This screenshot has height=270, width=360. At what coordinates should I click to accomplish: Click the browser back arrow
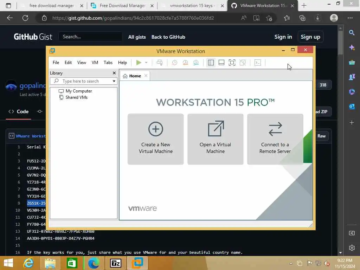pyautogui.click(x=10, y=18)
